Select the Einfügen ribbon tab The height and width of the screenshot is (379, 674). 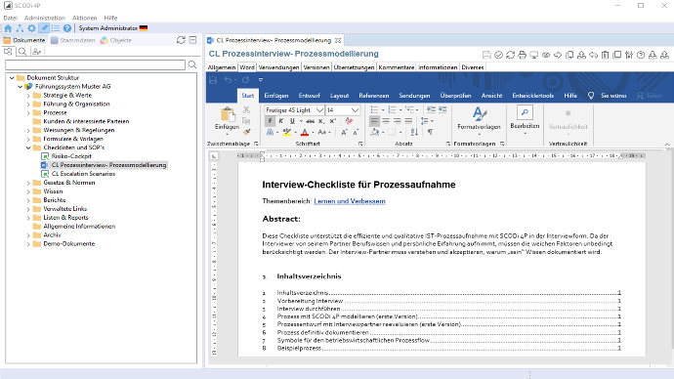click(x=276, y=96)
